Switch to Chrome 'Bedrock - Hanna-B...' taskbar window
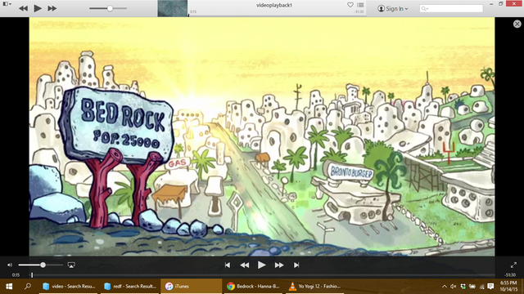524x294 pixels. point(253,287)
